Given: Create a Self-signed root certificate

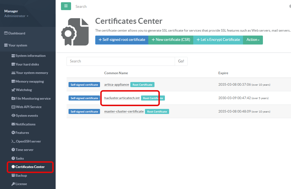Looking at the screenshot, I should point(122,40).
